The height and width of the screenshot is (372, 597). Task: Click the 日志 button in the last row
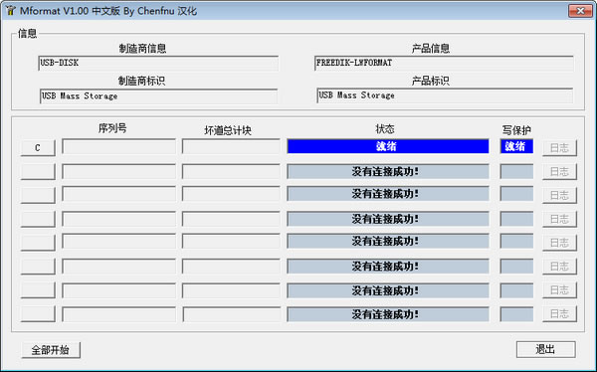coord(559,313)
